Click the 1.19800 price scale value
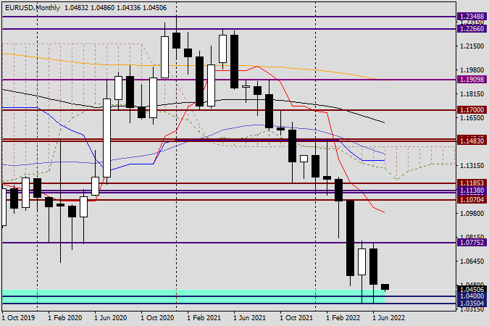Screen dimensions: 489x326 coord(472,70)
